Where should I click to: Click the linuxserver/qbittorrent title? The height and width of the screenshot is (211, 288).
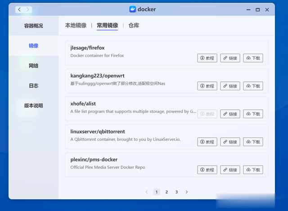98,131
